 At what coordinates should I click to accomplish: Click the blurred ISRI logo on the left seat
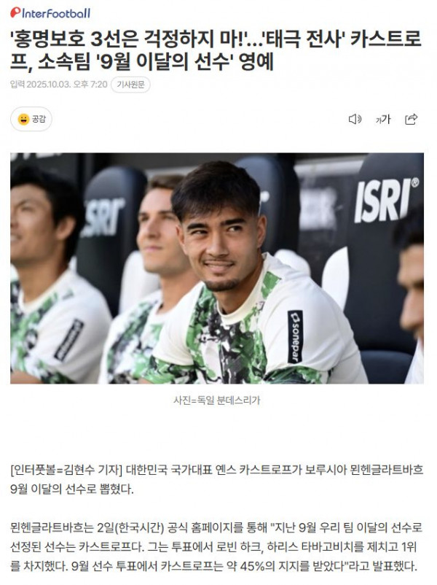pos(103,217)
